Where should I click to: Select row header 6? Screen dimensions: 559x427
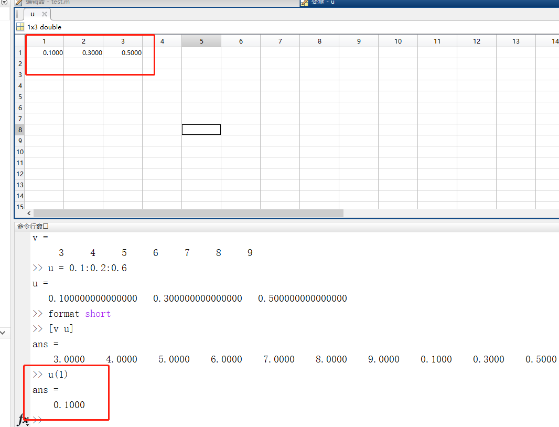[20, 108]
